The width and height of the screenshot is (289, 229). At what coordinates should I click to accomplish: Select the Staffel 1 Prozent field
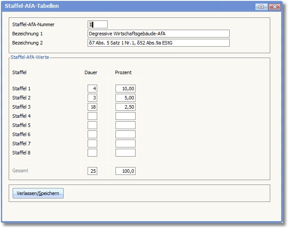click(x=126, y=89)
